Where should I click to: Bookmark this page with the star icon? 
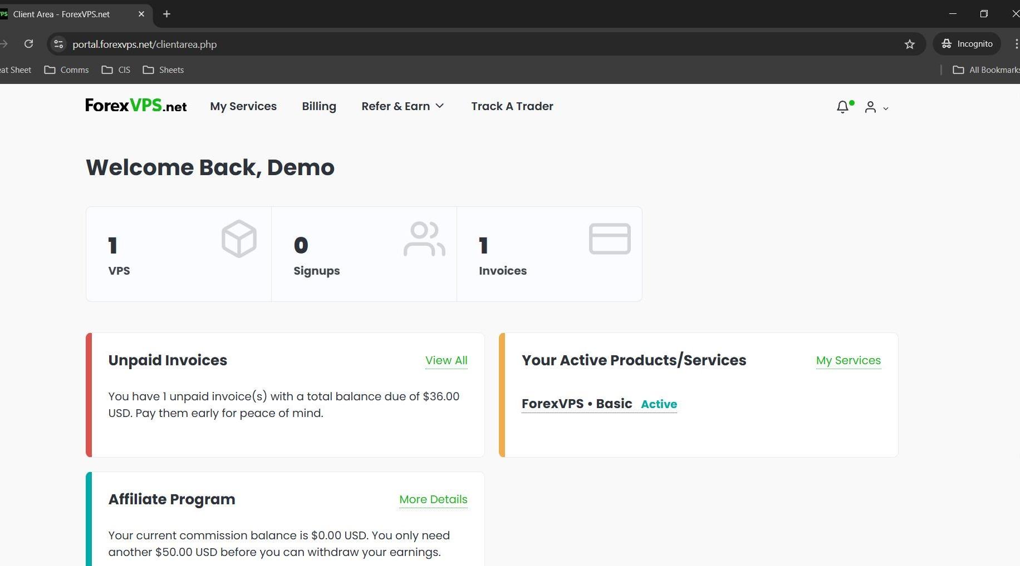(910, 44)
